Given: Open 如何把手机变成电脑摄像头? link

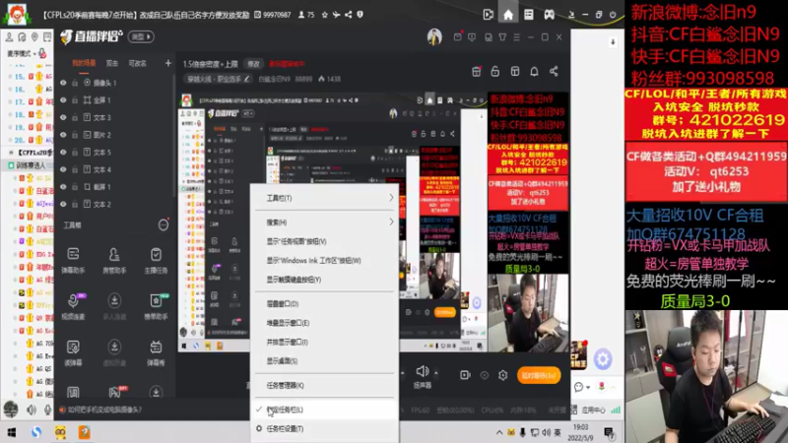Looking at the screenshot, I should click(104, 410).
